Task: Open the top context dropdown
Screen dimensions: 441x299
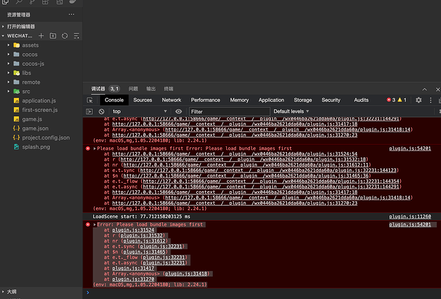Action: click(x=140, y=112)
